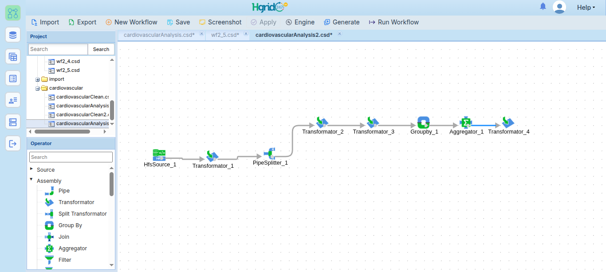Click Export in the toolbar
The image size is (606, 272).
pyautogui.click(x=83, y=22)
